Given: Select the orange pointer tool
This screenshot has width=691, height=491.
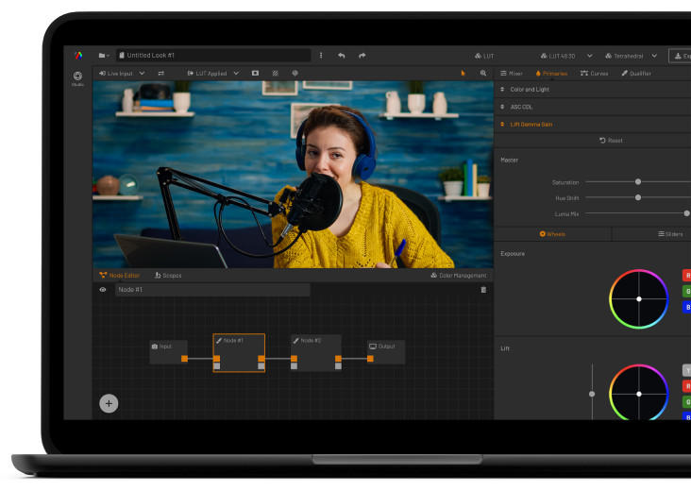Looking at the screenshot, I should (x=463, y=73).
